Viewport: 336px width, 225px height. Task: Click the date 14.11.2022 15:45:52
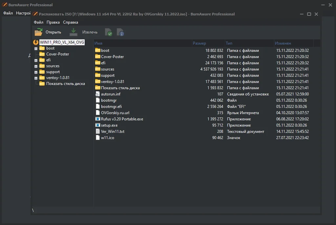[x=292, y=131]
